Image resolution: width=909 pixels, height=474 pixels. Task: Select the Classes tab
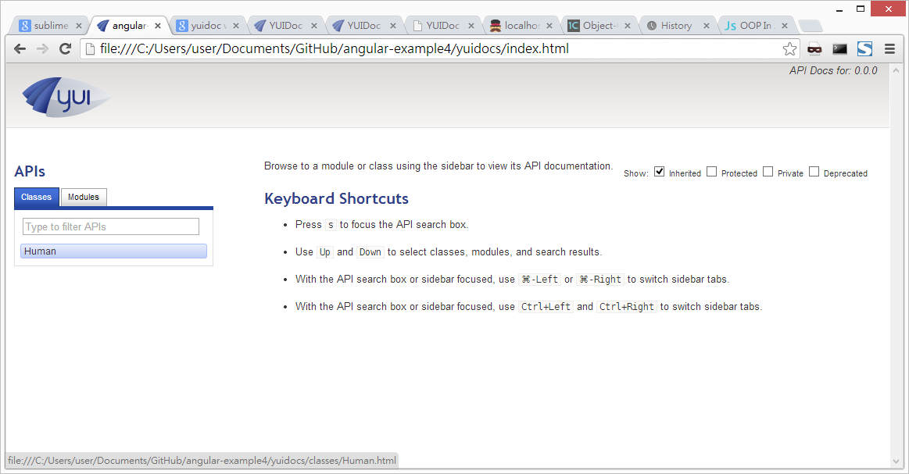[x=37, y=197]
